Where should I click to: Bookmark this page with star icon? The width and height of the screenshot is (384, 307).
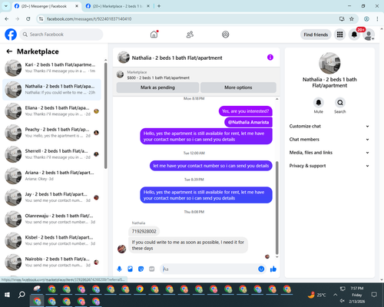coord(352,19)
